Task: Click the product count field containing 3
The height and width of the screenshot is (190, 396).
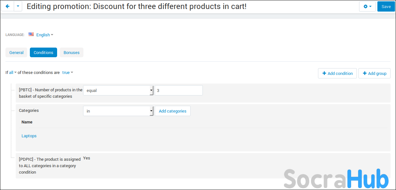Action: click(178, 90)
